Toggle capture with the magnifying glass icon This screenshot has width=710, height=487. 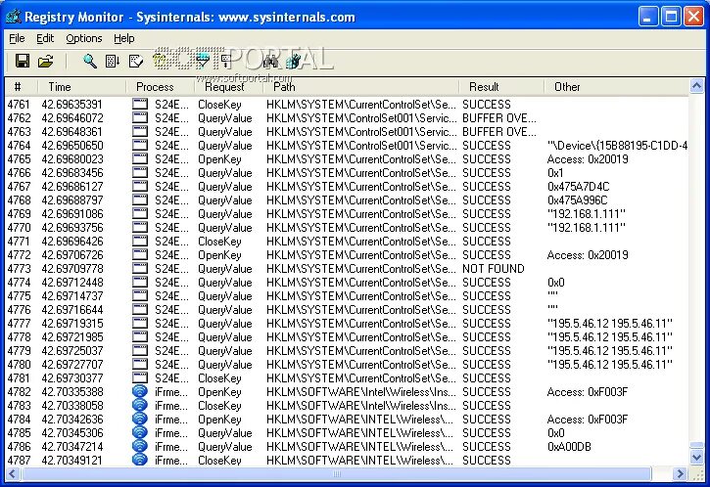tap(90, 61)
